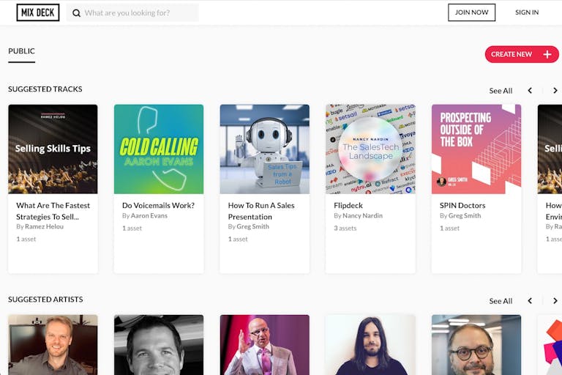Open See All for Suggested Artists
Image resolution: width=562 pixels, height=375 pixels.
(501, 301)
